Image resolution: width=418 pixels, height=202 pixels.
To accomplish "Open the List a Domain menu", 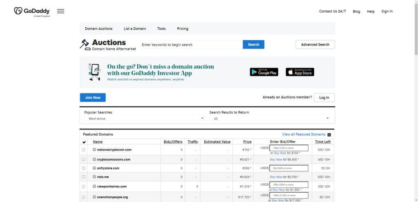I will [135, 29].
